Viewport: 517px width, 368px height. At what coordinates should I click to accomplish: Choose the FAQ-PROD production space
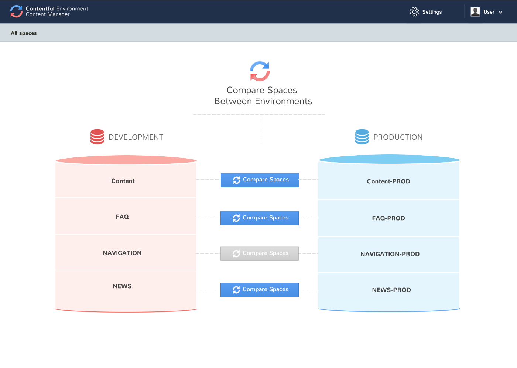click(388, 218)
